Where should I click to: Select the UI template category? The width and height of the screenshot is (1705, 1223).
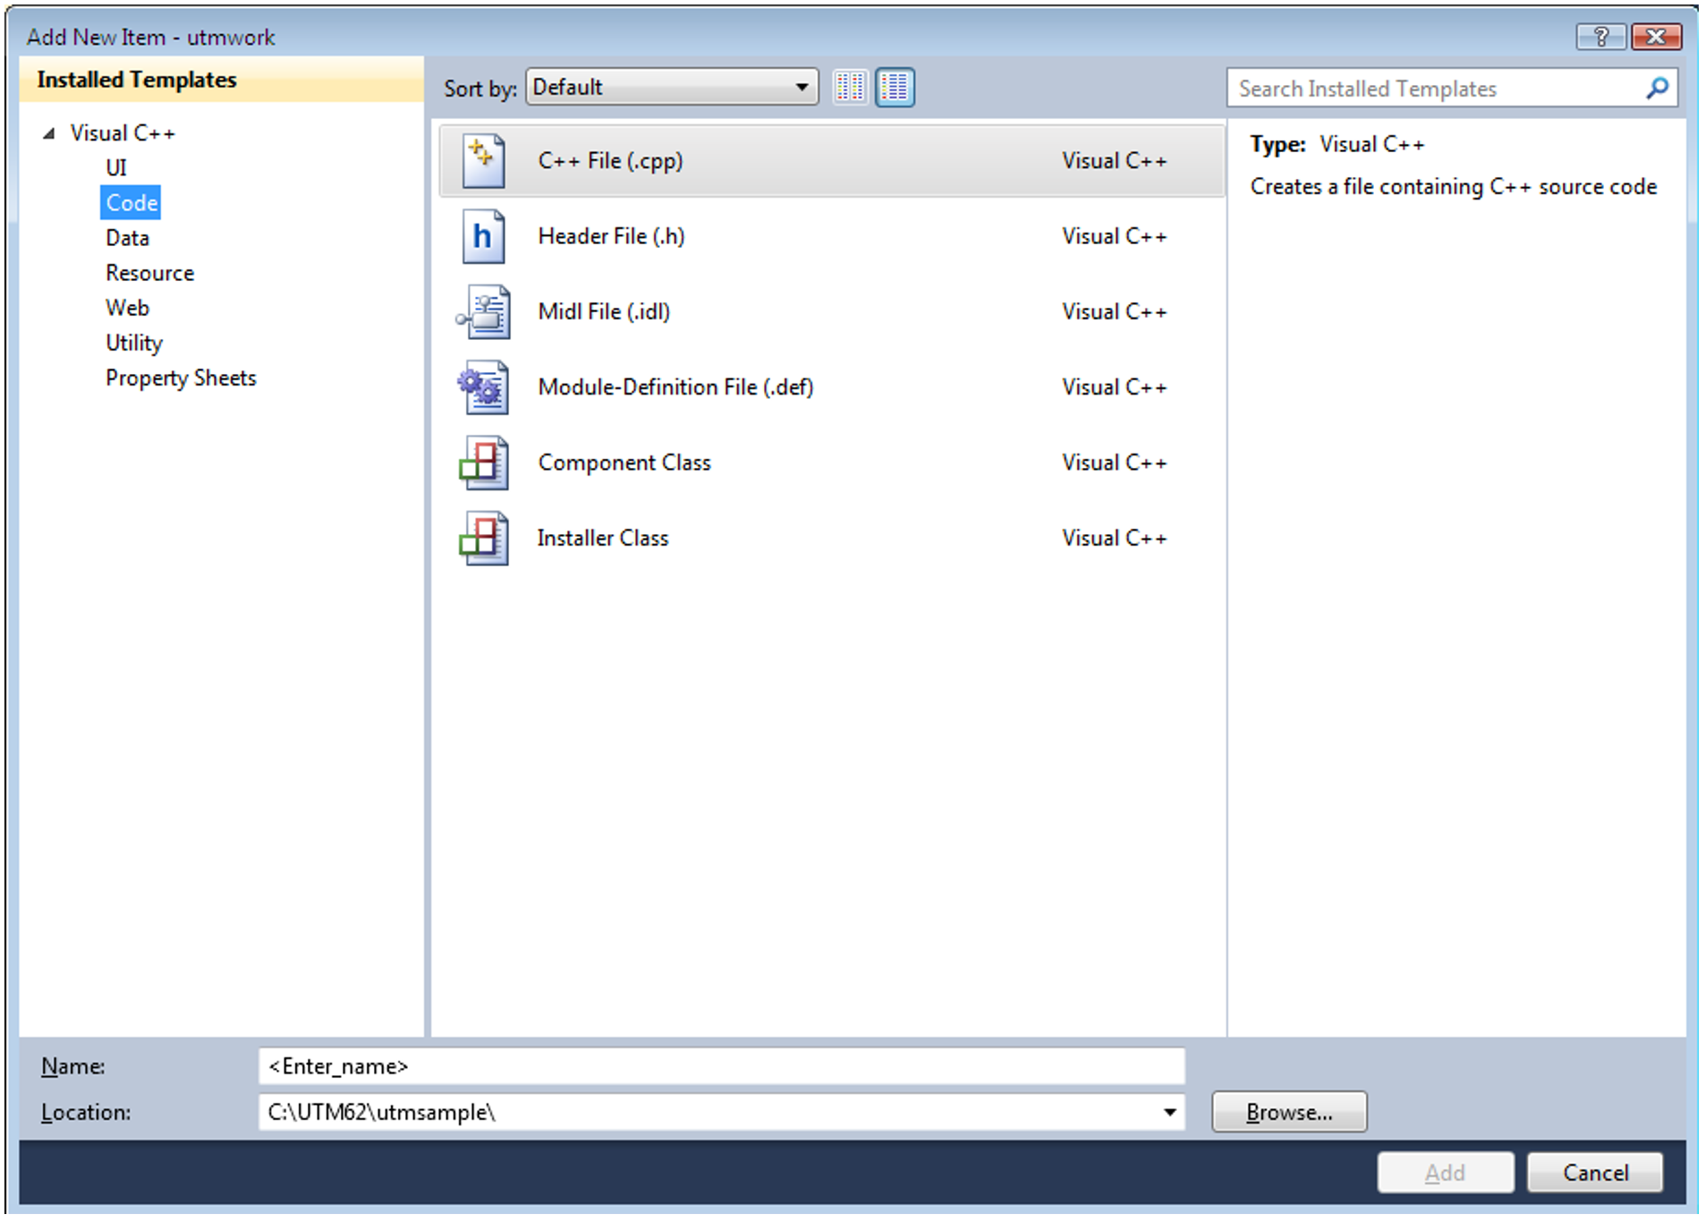116,168
